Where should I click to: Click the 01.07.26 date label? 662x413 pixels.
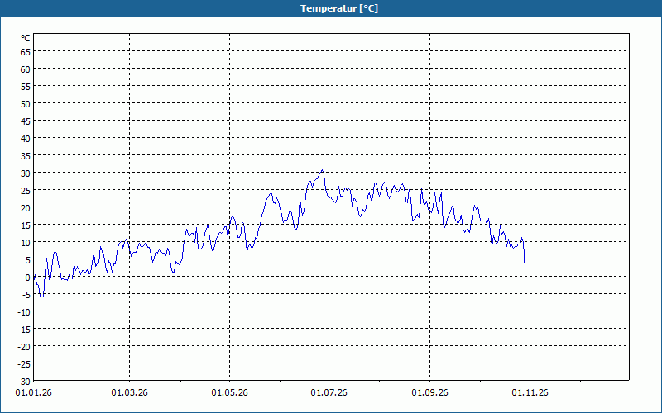click(x=329, y=393)
